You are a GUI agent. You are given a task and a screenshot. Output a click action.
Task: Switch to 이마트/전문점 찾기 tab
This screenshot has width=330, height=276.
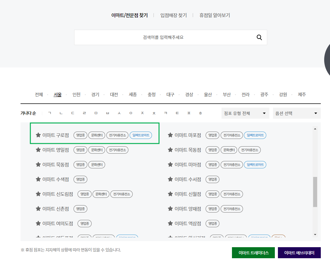coord(129,15)
